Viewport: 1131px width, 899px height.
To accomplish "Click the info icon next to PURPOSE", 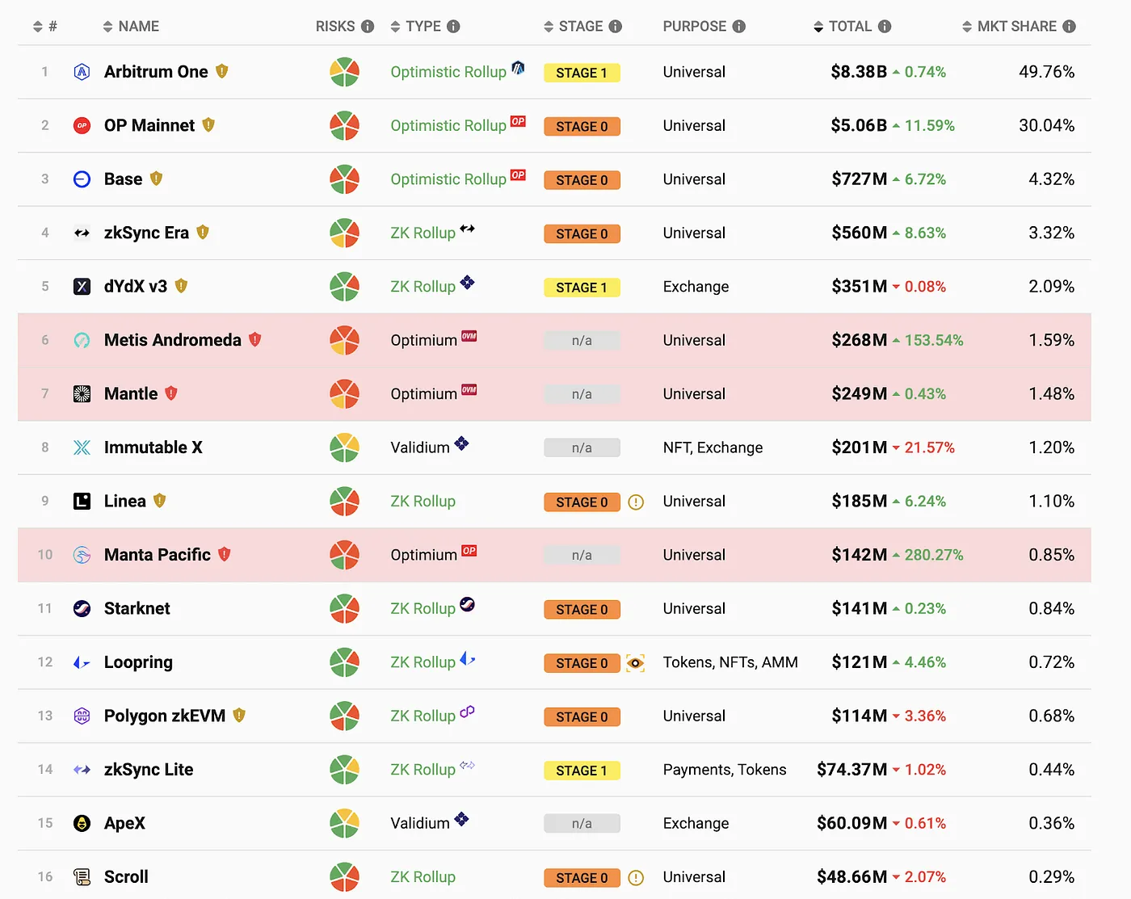I will (738, 27).
